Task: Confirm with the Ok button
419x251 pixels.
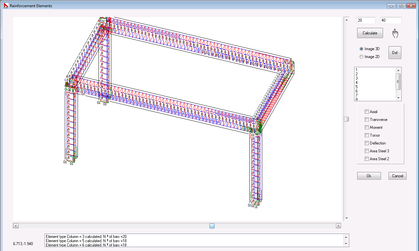Action: point(369,176)
